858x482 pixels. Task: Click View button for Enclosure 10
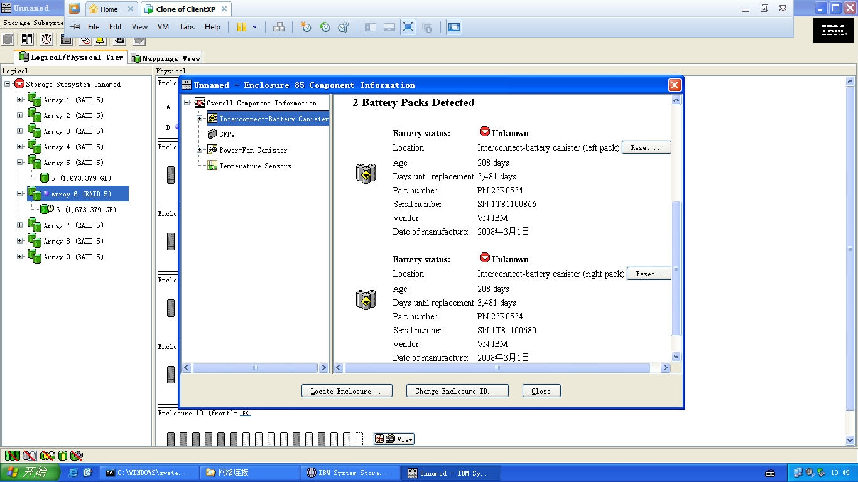tap(394, 439)
